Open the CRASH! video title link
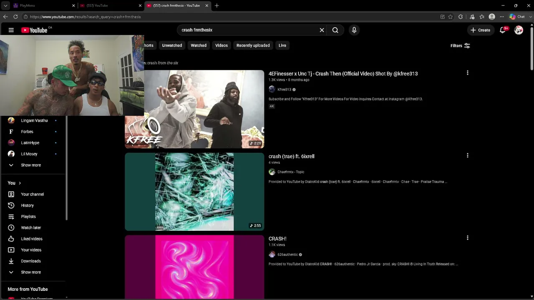Screen dimensions: 534x300 tap(277, 239)
